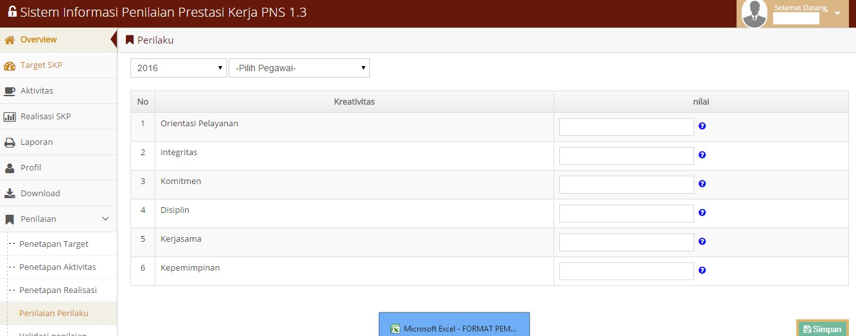Click the No column header
This screenshot has width=856, height=336.
point(143,101)
